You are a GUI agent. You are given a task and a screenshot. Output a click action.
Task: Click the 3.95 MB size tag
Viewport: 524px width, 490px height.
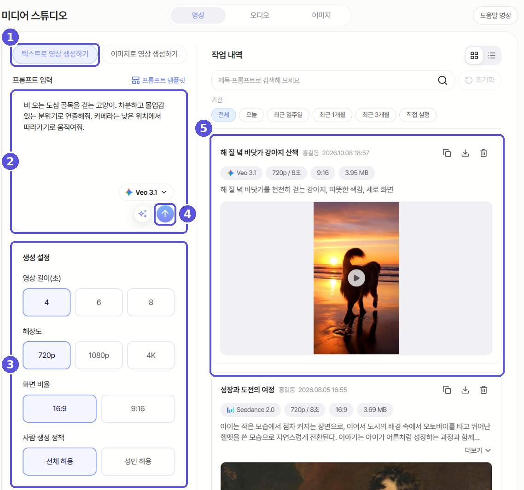click(356, 173)
